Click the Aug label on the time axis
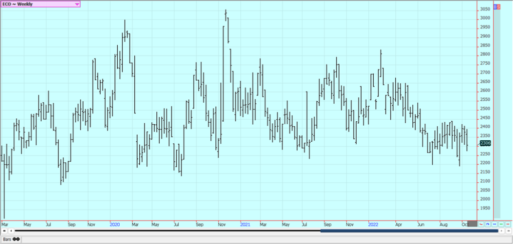 click(x=444, y=224)
